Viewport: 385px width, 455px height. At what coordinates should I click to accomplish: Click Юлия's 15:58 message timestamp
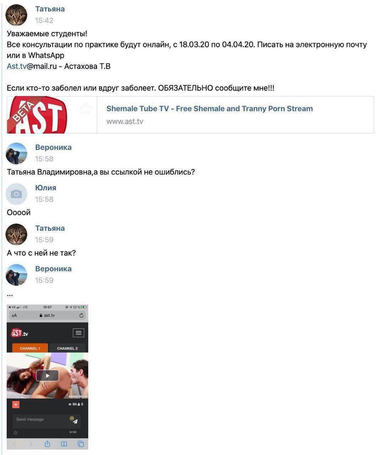click(x=44, y=199)
